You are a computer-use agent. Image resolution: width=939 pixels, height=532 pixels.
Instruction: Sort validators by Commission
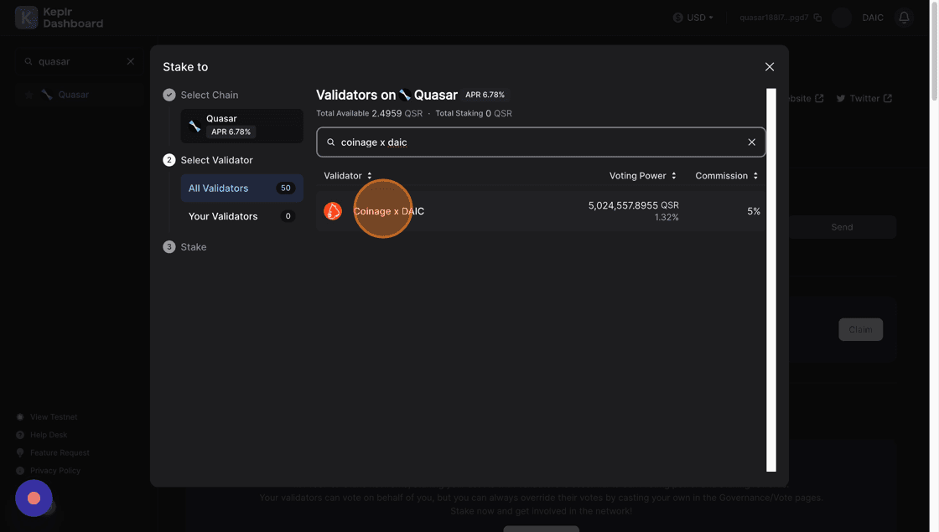coord(726,176)
